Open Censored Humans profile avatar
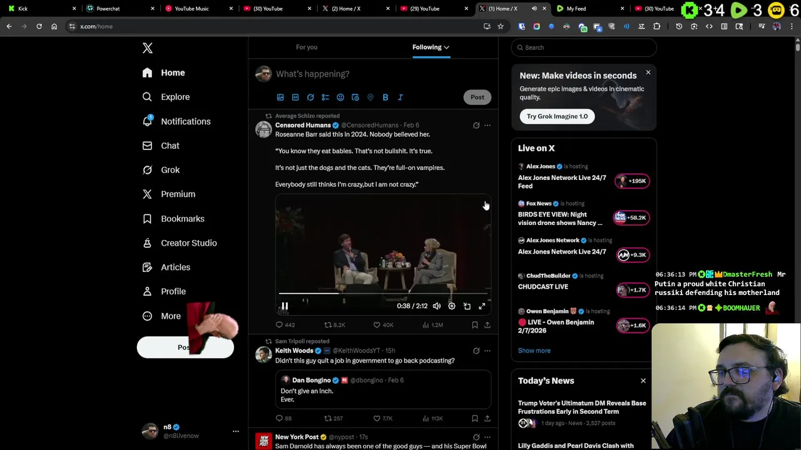 (x=263, y=129)
